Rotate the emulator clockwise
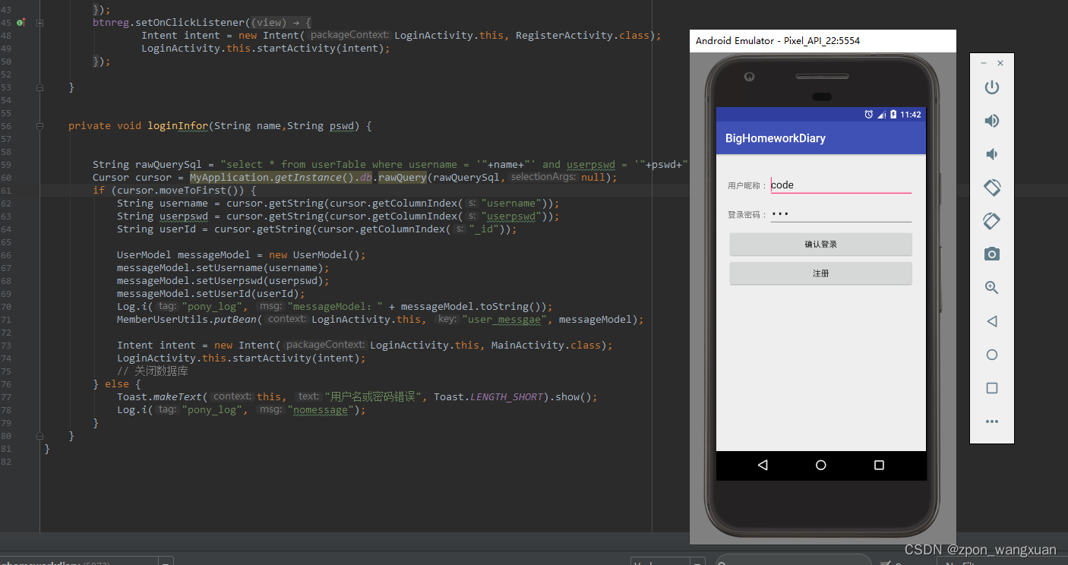The image size is (1068, 565). pos(991,221)
